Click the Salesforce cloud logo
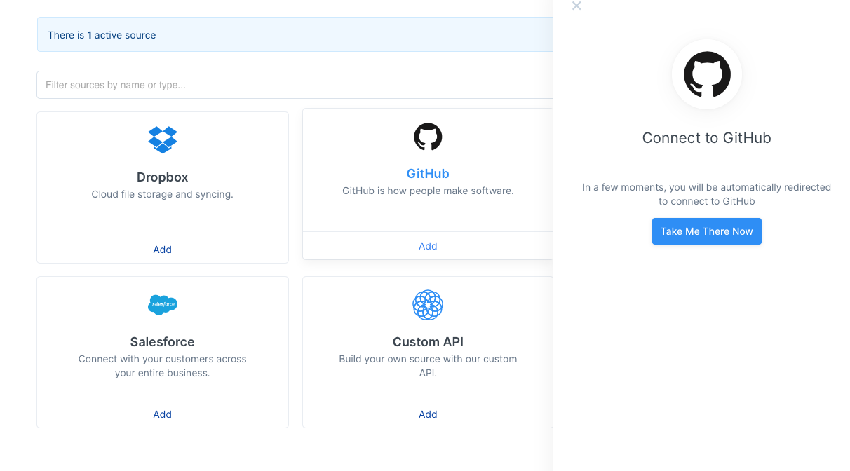This screenshot has height=471, width=850. pos(163,305)
